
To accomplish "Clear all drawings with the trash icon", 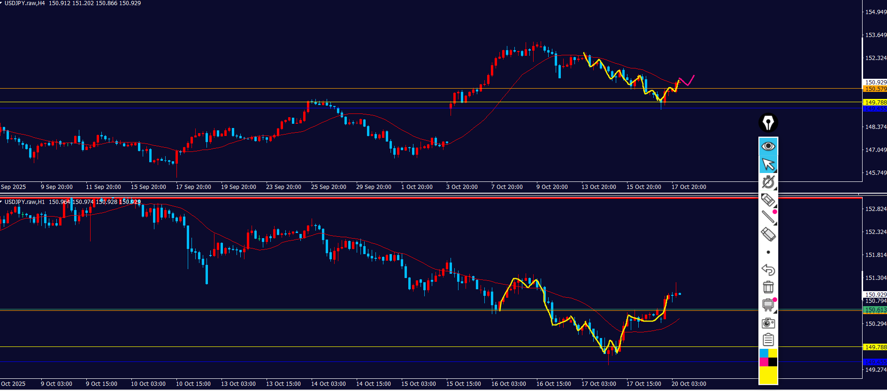I will pos(768,287).
